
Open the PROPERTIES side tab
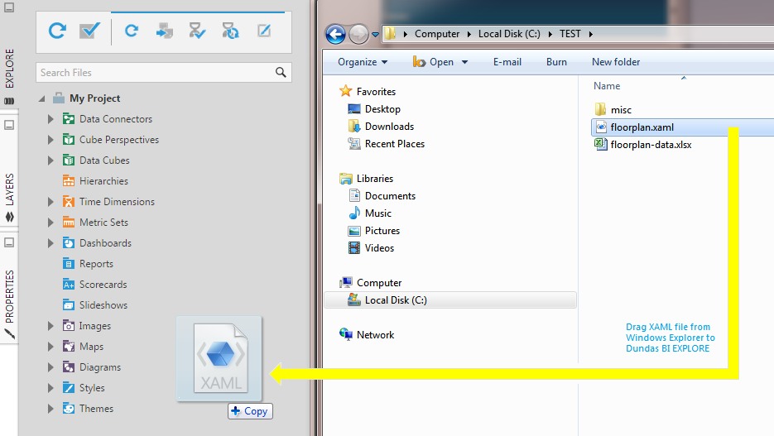(x=9, y=296)
